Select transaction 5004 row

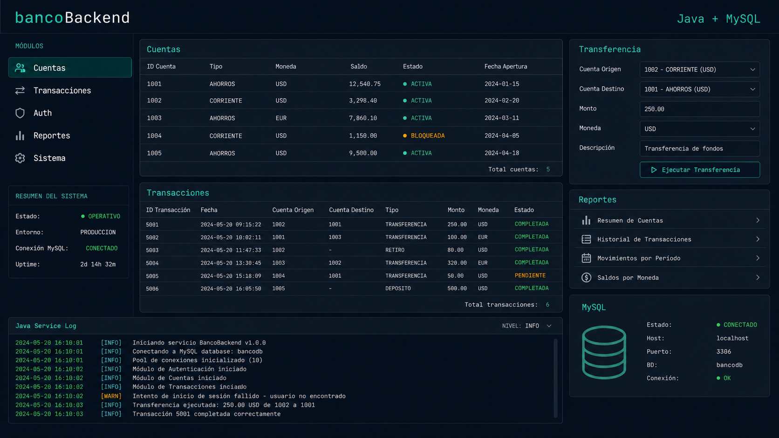click(351, 263)
